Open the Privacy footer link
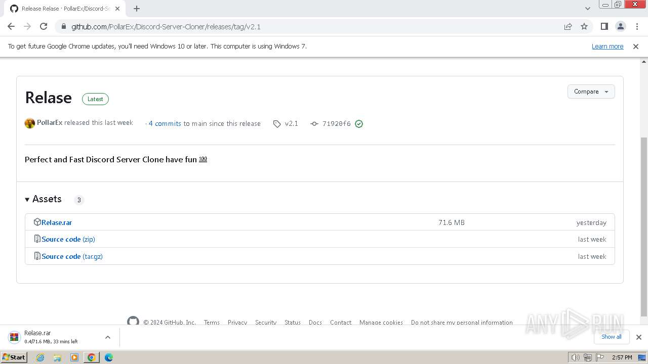The image size is (648, 364). pos(237,323)
